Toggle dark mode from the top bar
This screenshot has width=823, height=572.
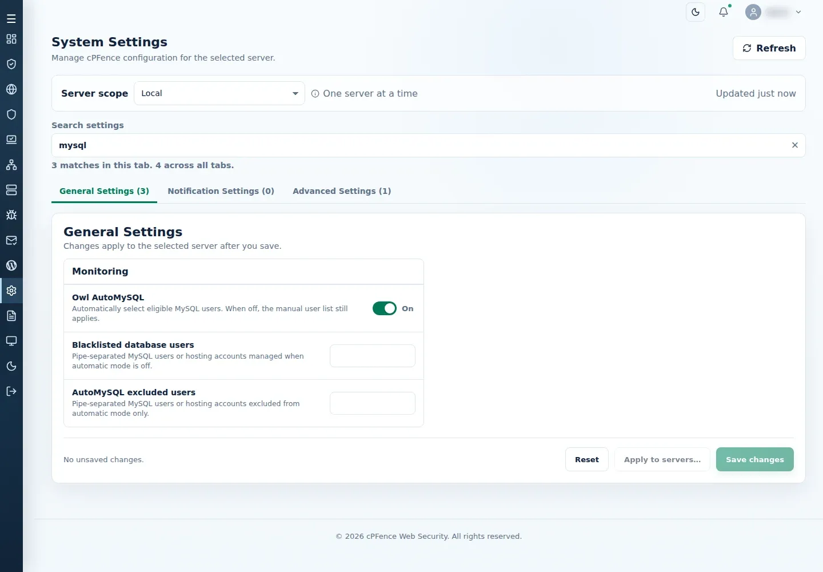click(696, 12)
